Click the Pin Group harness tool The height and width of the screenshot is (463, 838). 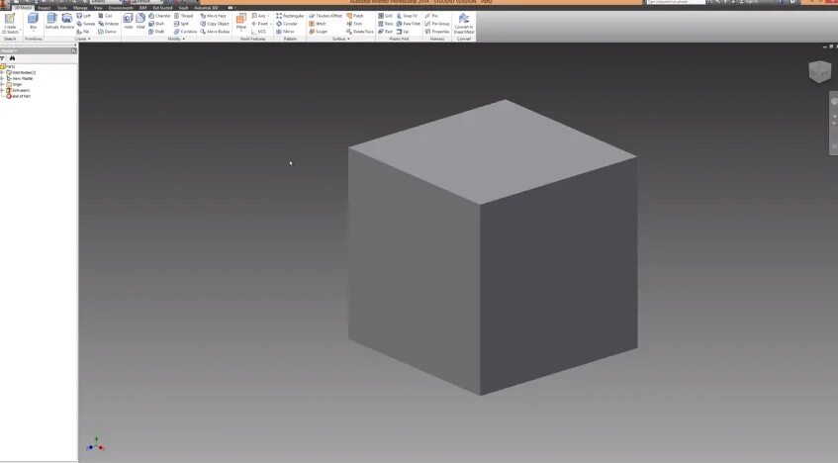pyautogui.click(x=437, y=24)
